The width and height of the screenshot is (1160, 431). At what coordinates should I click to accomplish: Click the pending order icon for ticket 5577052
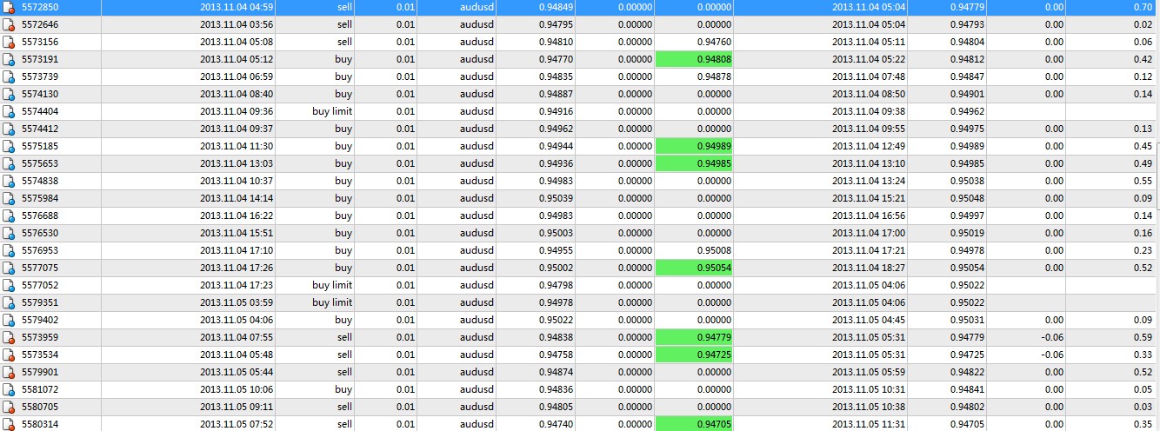(9, 286)
